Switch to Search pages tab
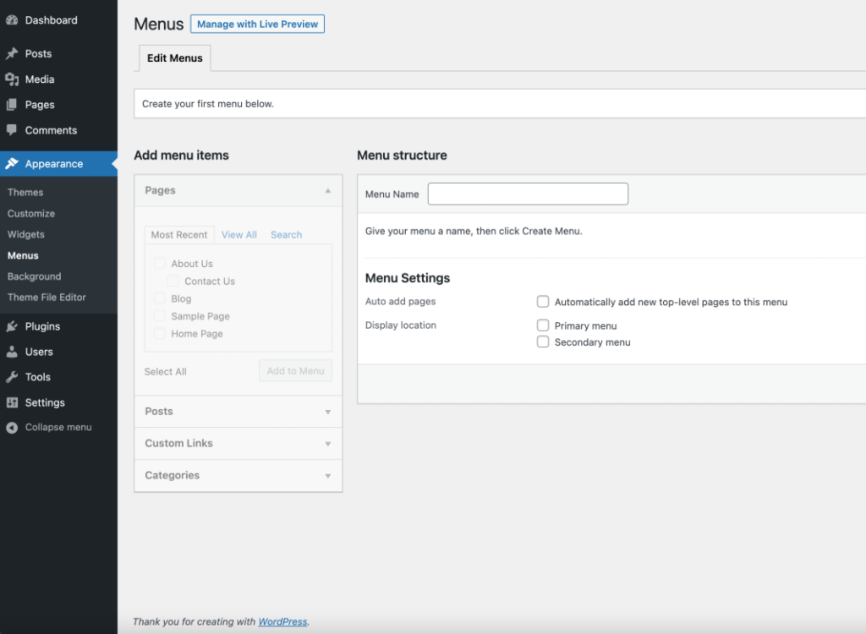This screenshot has height=634, width=866. (286, 235)
